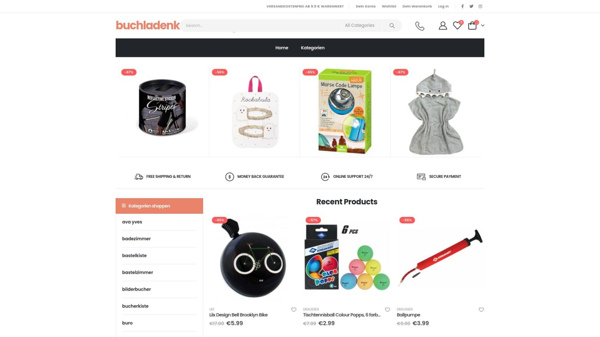Toggle wishlist heart for Tischtennisball Colour Popps

387,310
